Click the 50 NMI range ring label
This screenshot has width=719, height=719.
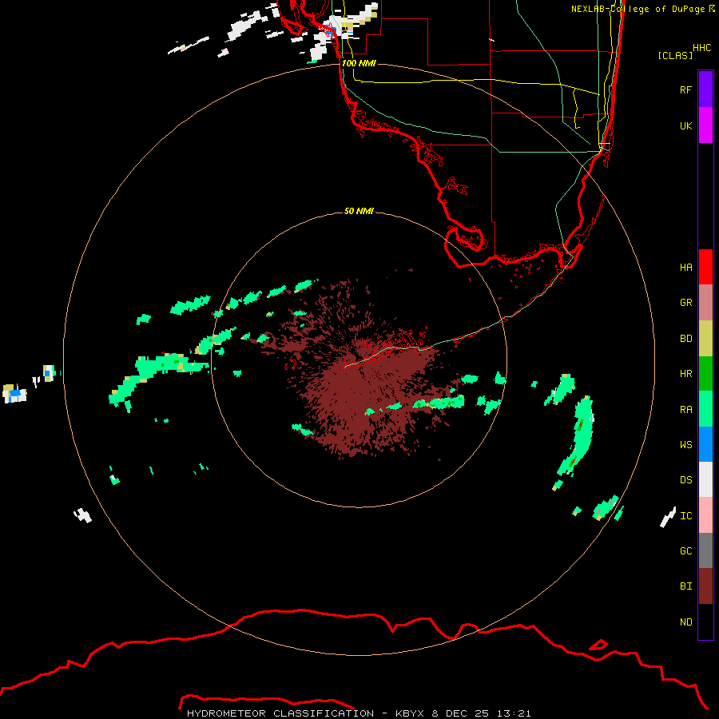359,211
